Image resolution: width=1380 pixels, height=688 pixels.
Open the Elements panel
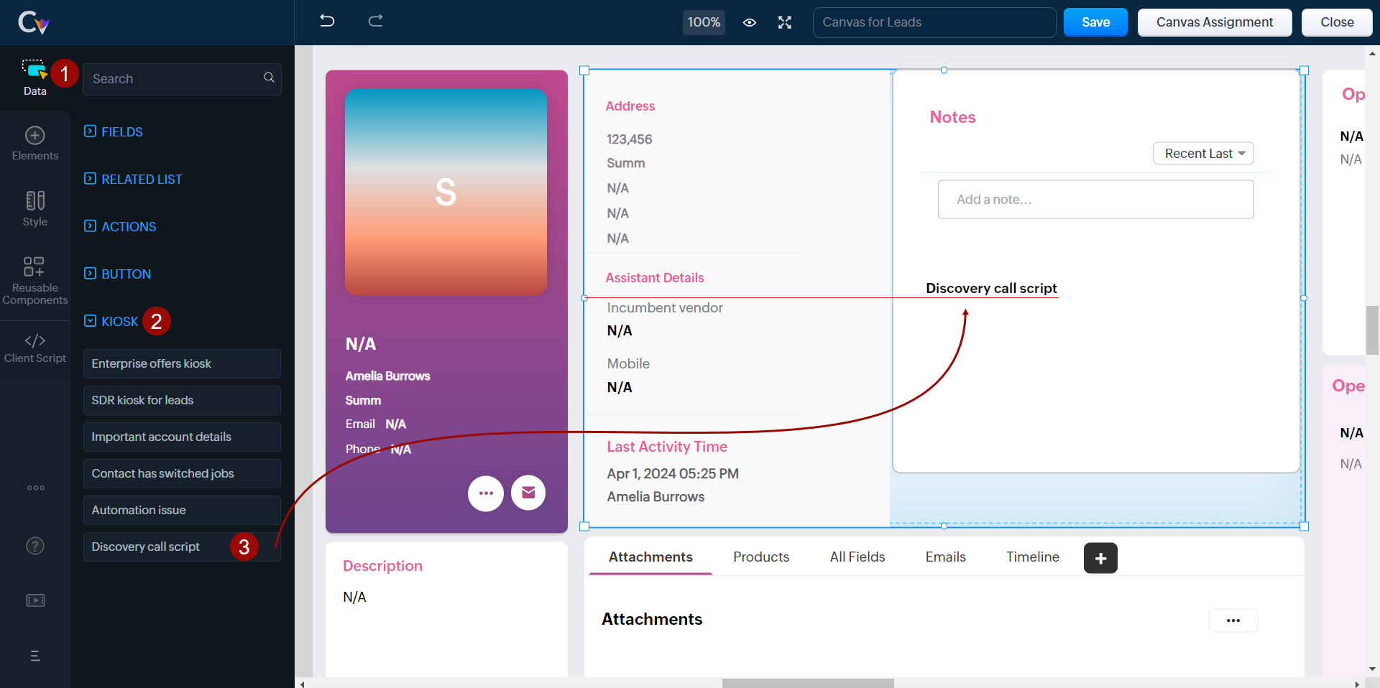34,143
